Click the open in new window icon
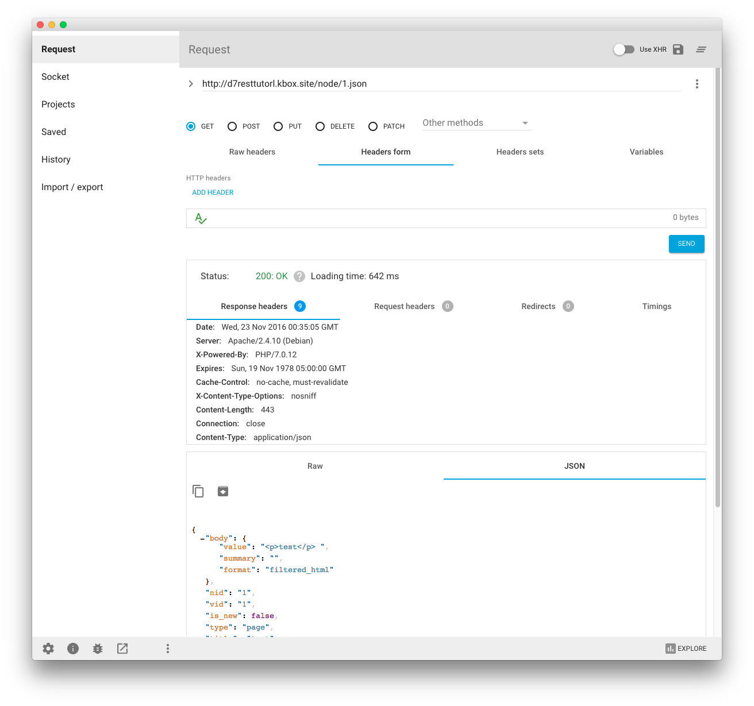 122,649
